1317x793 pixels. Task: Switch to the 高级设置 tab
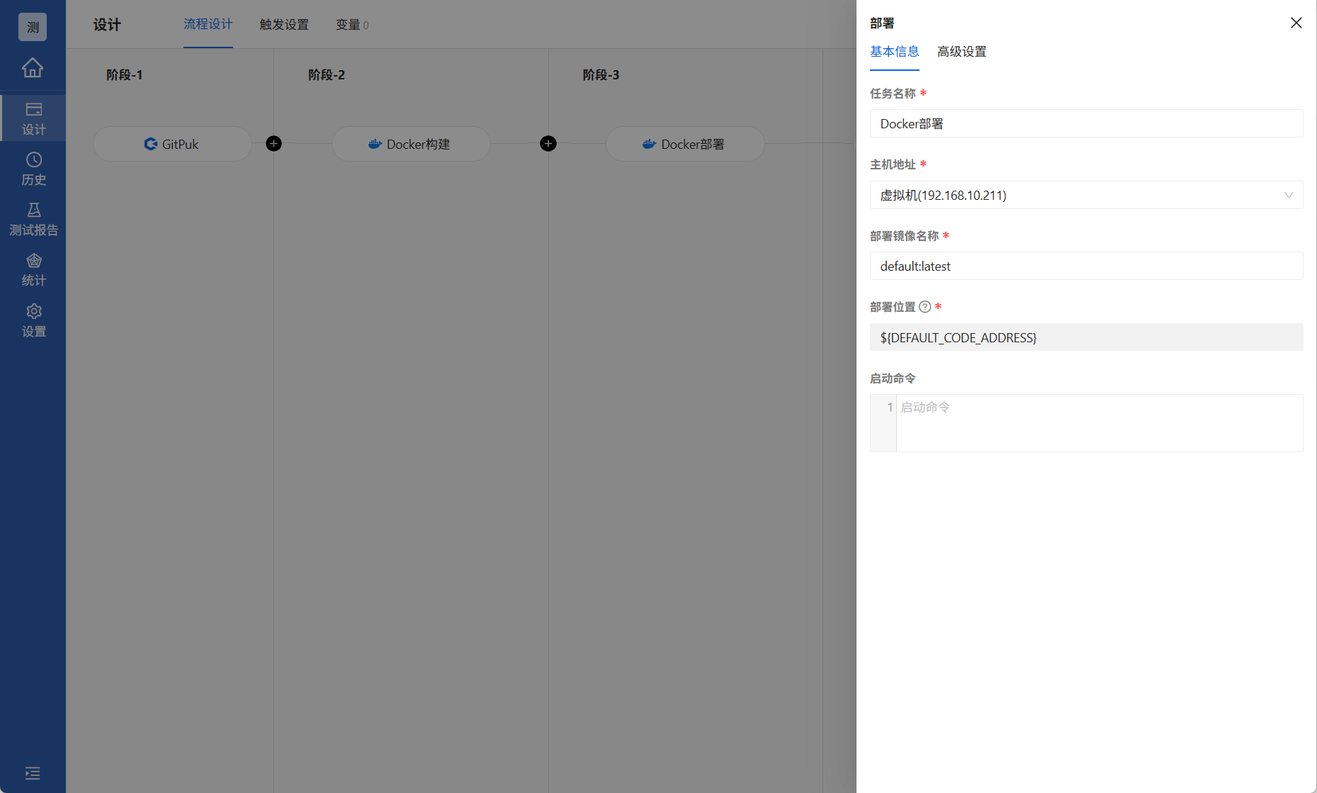coord(961,51)
